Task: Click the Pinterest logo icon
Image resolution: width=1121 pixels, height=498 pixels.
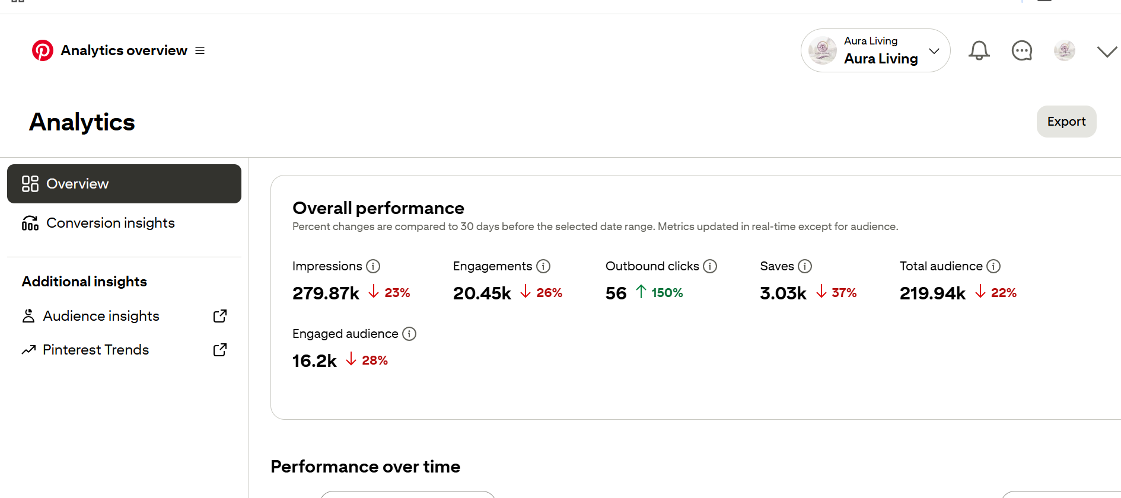Action: coord(43,50)
